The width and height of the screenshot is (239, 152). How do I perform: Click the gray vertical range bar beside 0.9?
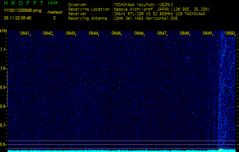(7, 88)
